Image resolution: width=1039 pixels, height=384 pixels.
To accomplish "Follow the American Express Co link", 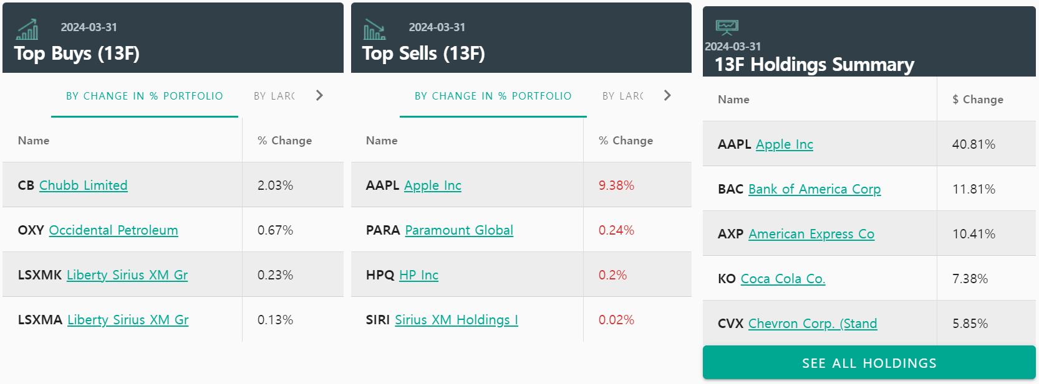I will coord(811,234).
